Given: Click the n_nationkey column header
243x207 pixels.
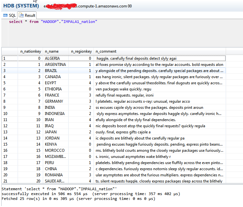Looking at the screenshot, I should 30,51.
